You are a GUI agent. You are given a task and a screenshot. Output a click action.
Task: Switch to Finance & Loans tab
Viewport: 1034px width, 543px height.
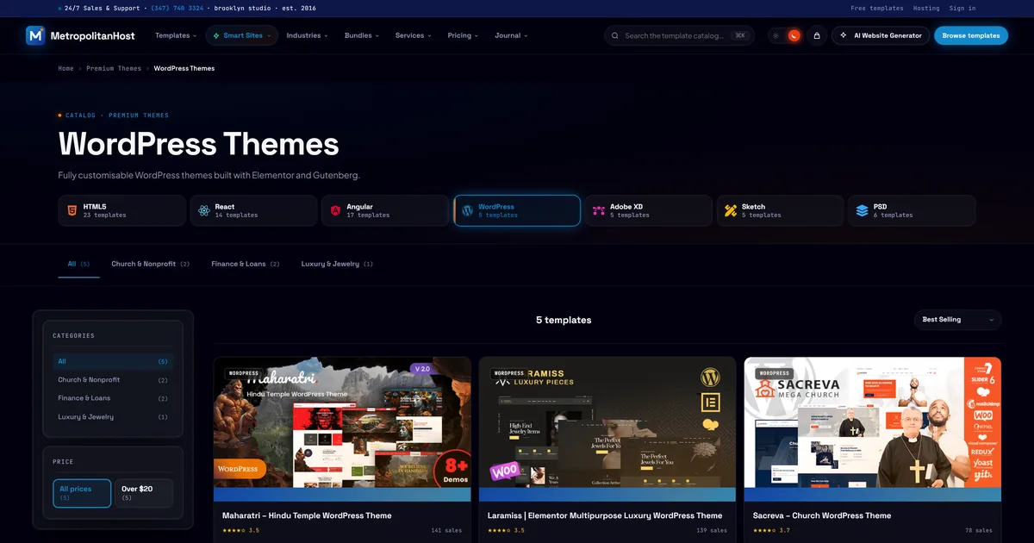coord(246,264)
